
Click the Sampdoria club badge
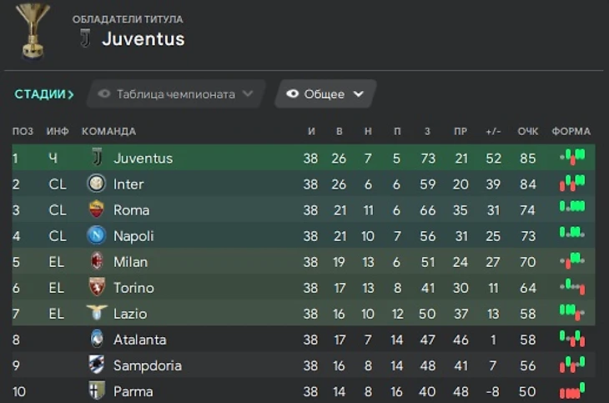(x=97, y=365)
